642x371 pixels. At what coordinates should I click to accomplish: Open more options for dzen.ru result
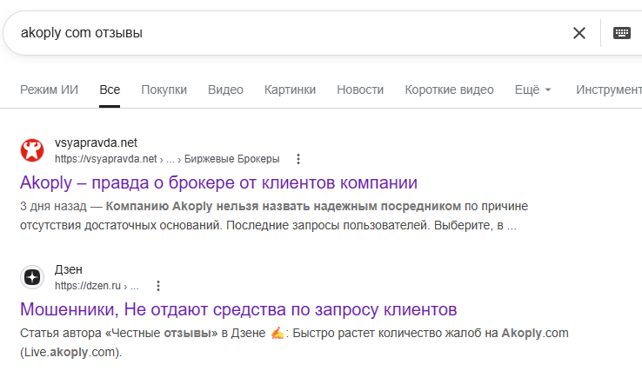[158, 286]
